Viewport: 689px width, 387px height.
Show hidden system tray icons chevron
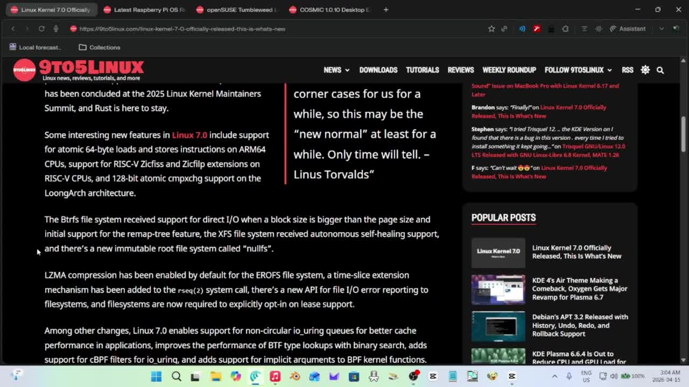555,376
